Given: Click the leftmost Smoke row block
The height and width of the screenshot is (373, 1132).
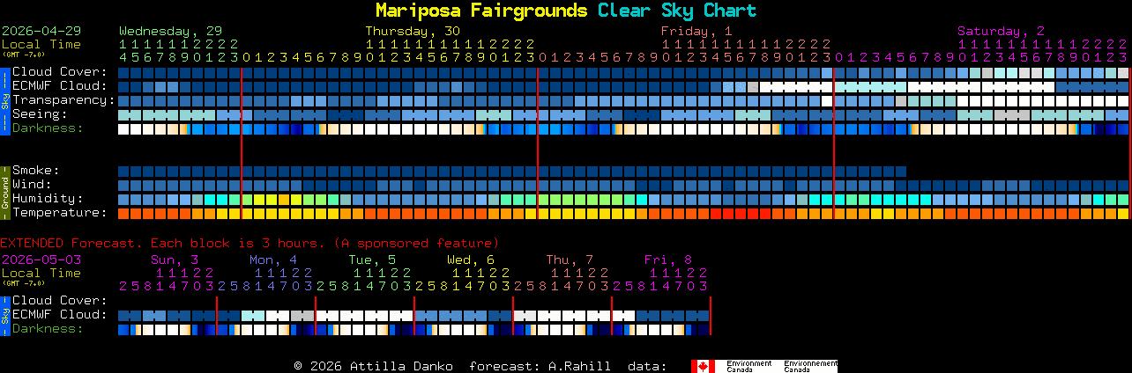Looking at the screenshot, I should pos(123,171).
